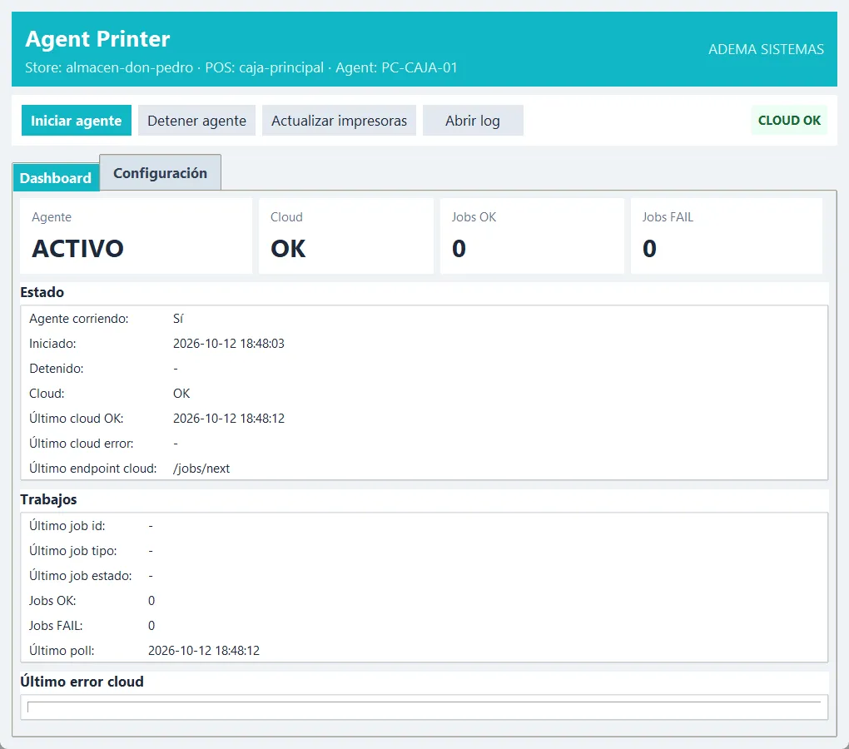This screenshot has width=849, height=749.
Task: Click the Detenido label in Estado
Action: tap(57, 369)
